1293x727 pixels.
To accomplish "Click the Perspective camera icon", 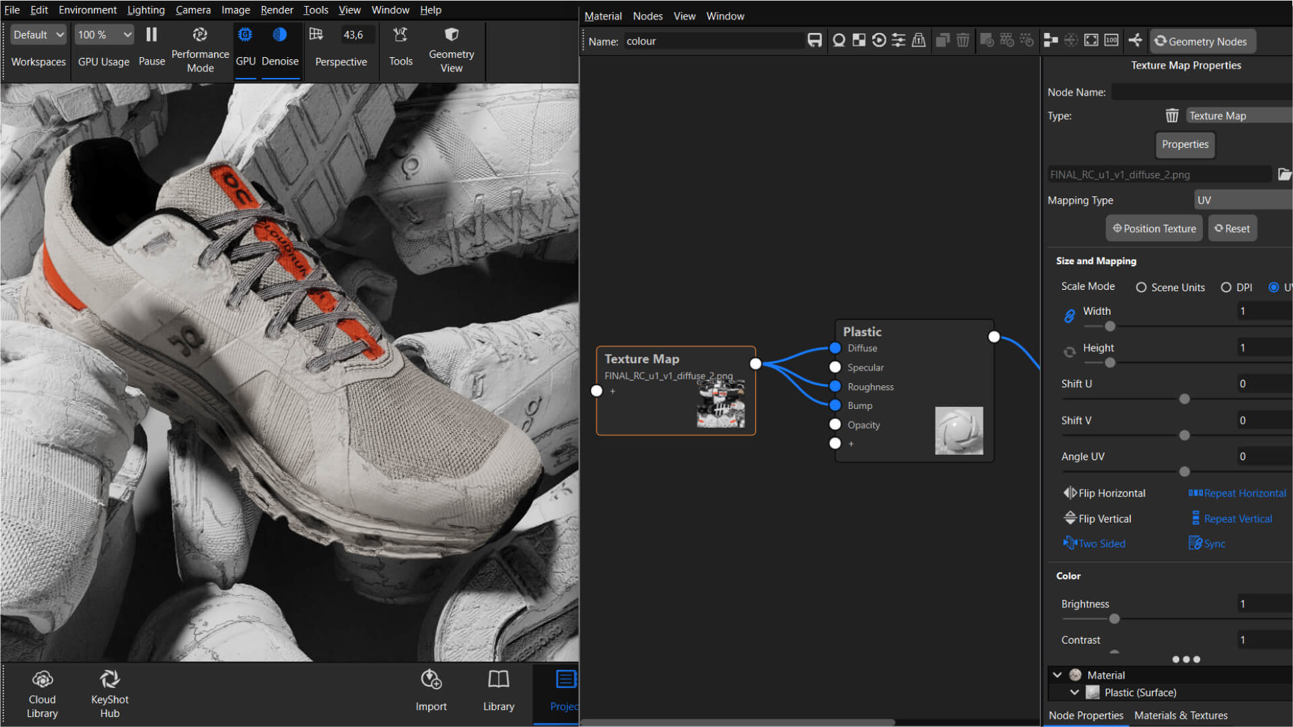I will (316, 34).
